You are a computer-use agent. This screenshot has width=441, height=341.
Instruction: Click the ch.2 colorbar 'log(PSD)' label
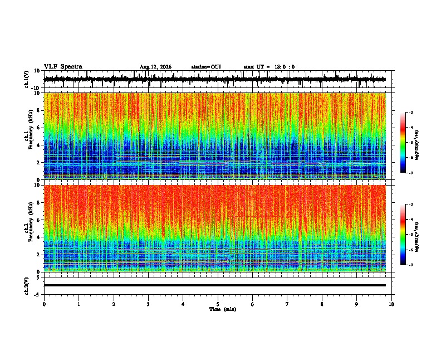[416, 237]
